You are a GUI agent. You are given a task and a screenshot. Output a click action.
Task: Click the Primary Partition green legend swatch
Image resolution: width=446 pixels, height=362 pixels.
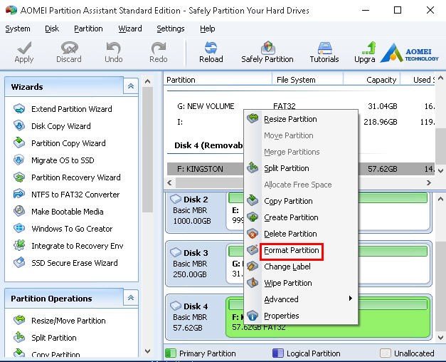pos(171,353)
